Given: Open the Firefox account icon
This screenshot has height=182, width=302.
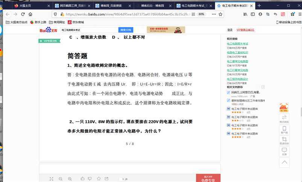Looking at the screenshot, I should click(260, 14).
